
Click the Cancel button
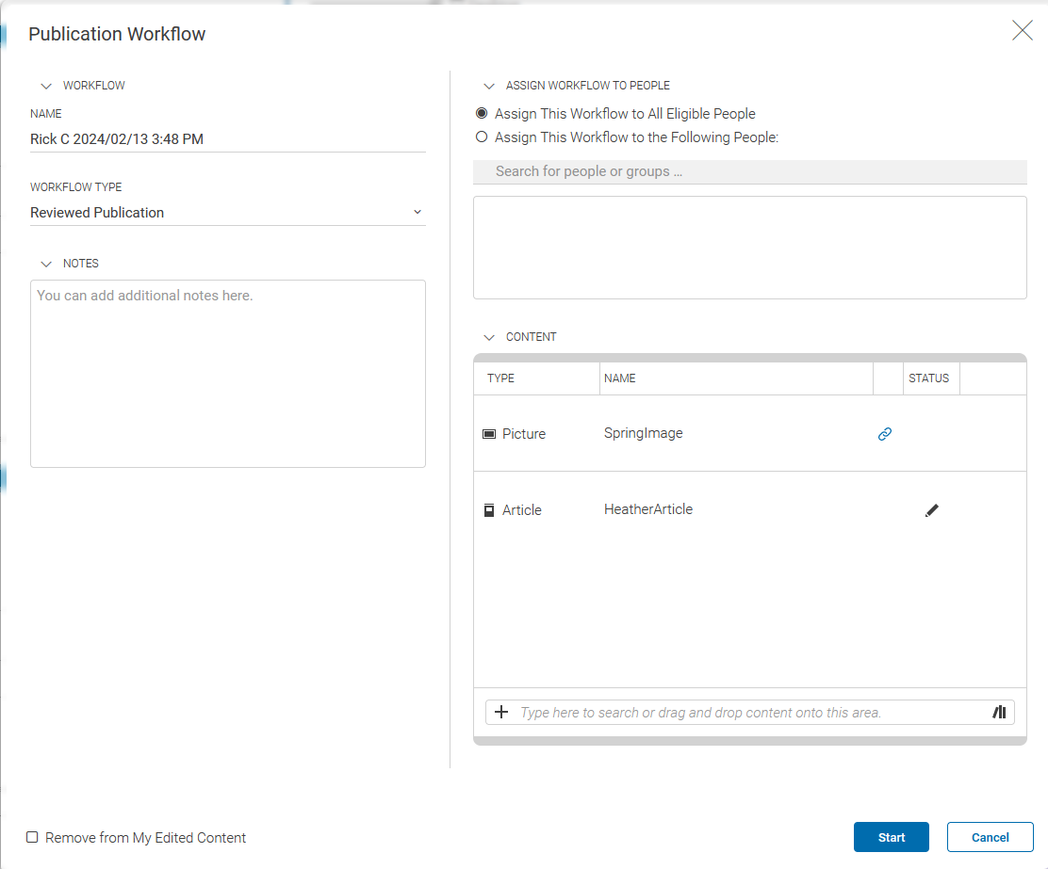coord(990,837)
